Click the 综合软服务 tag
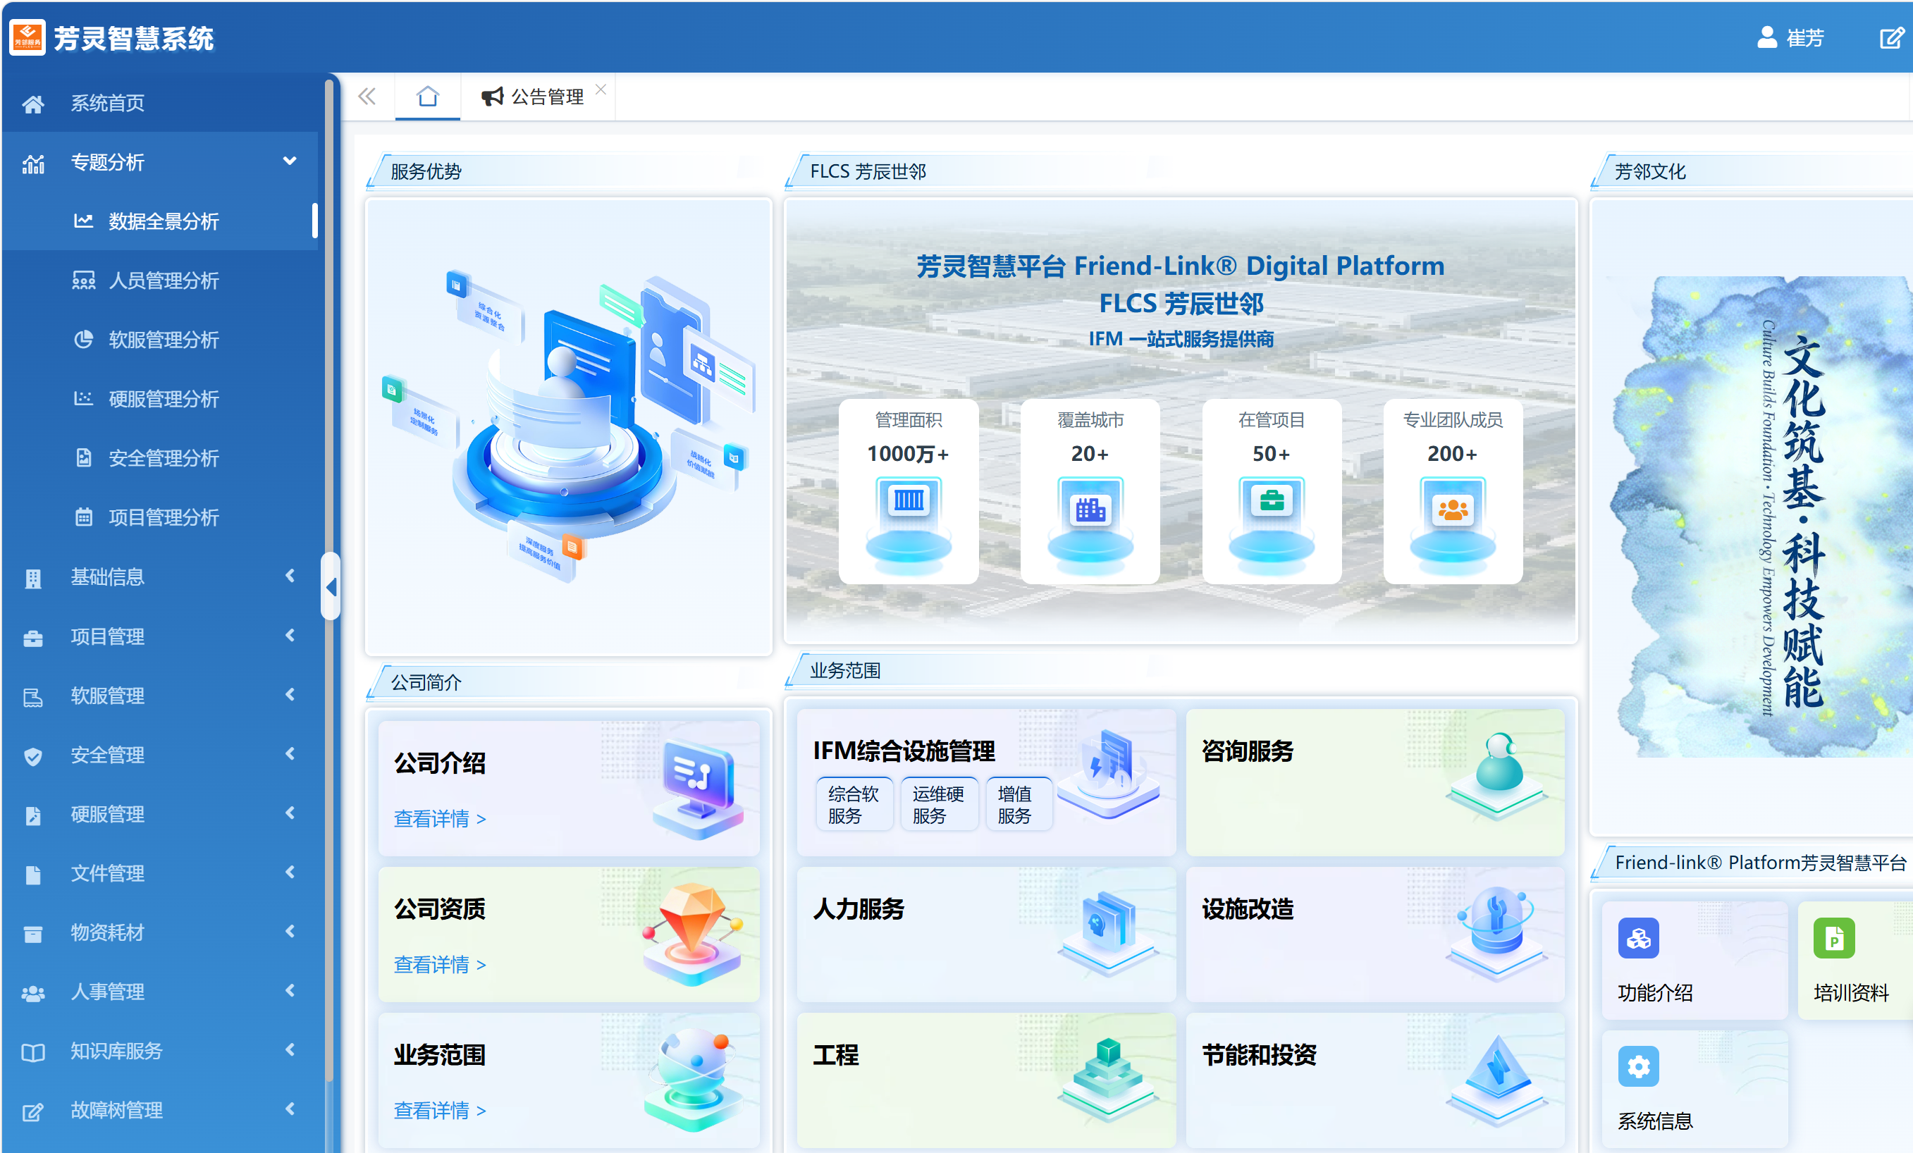1913x1153 pixels. 854,804
